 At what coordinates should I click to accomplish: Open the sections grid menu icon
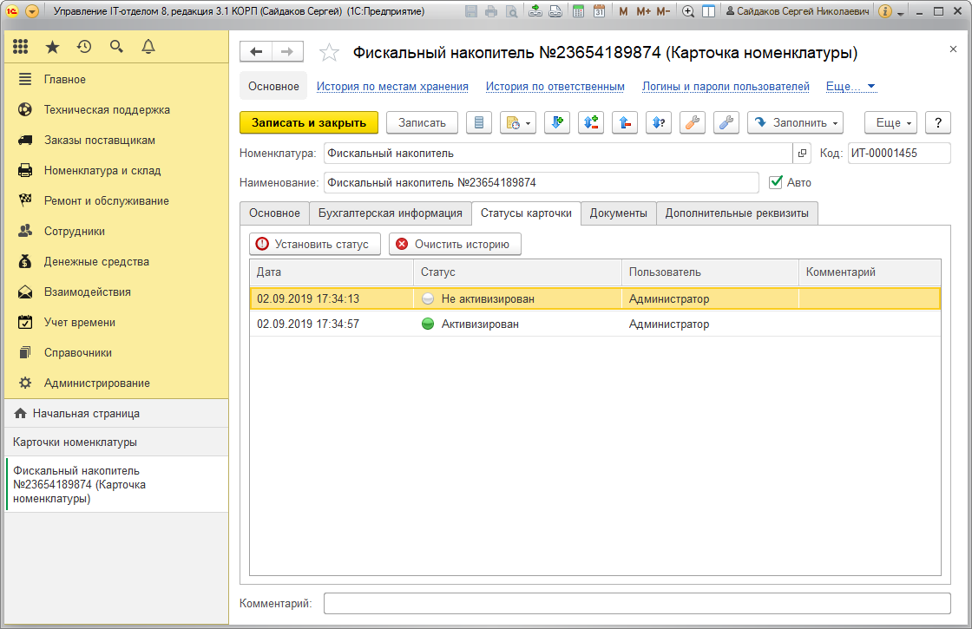[21, 47]
